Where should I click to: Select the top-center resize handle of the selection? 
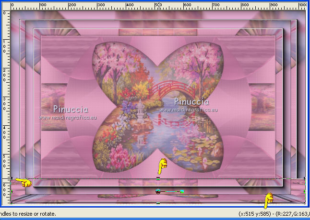[x=158, y=179]
